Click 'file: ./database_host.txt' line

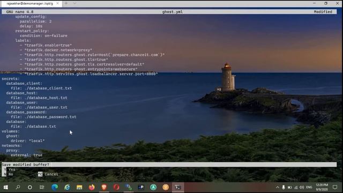(39, 98)
